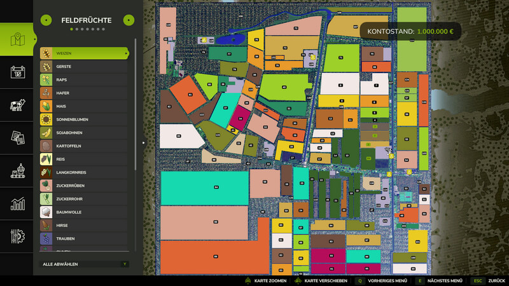Click Nächstes Menü in bottom bar
509x286 pixels.
click(x=439, y=280)
